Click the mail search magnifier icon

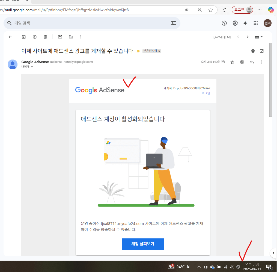coord(9,23)
